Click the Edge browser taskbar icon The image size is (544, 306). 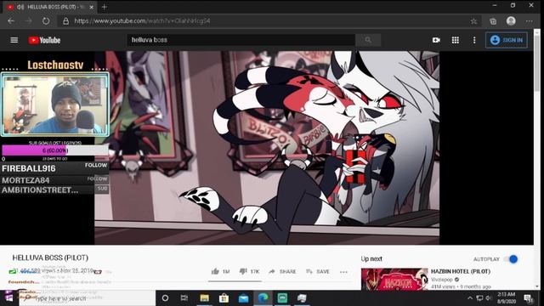click(x=263, y=298)
